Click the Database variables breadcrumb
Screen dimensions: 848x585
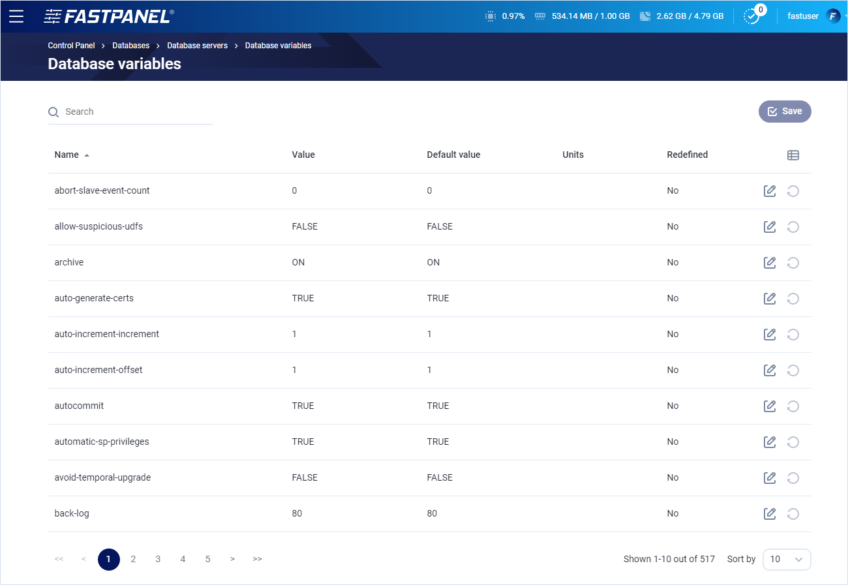tap(278, 46)
